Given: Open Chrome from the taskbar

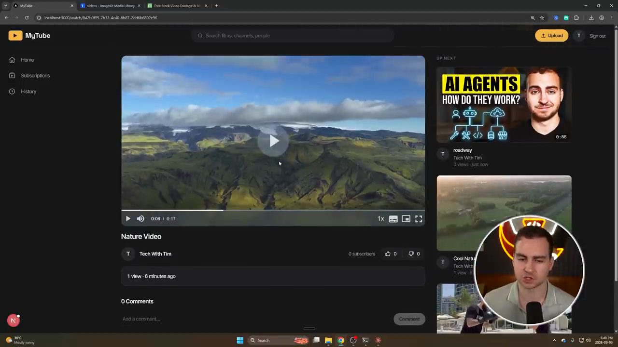Looking at the screenshot, I should [x=341, y=340].
